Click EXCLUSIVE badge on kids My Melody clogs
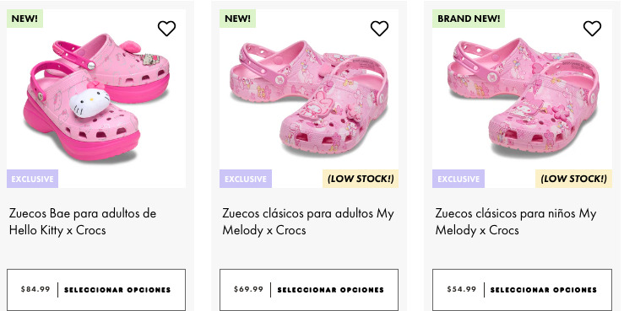The width and height of the screenshot is (624, 311). 459,179
